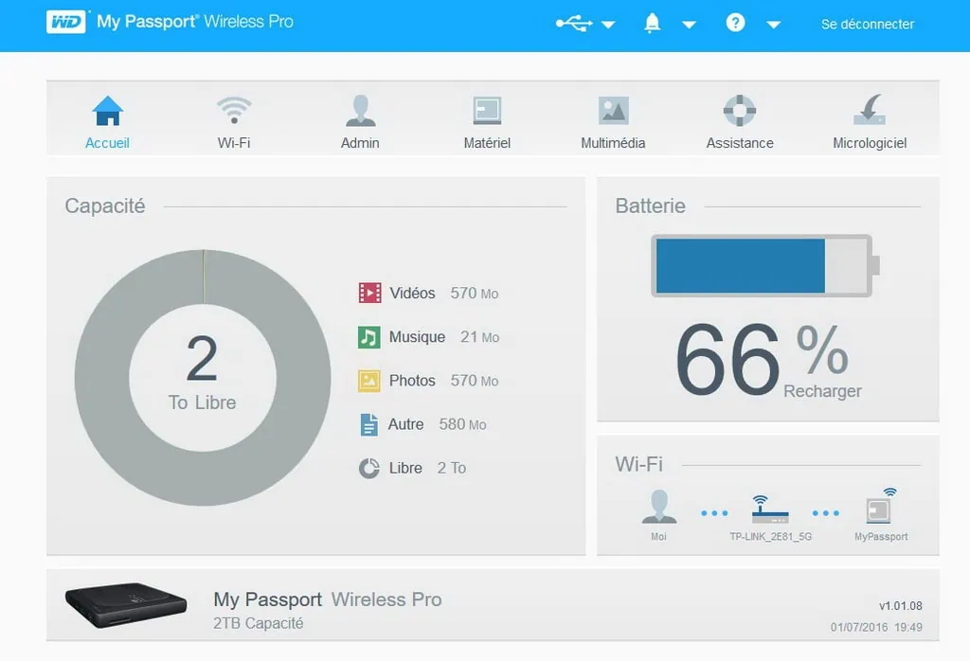Click the Assistance lifebuoy icon
The image size is (970, 661).
[740, 112]
